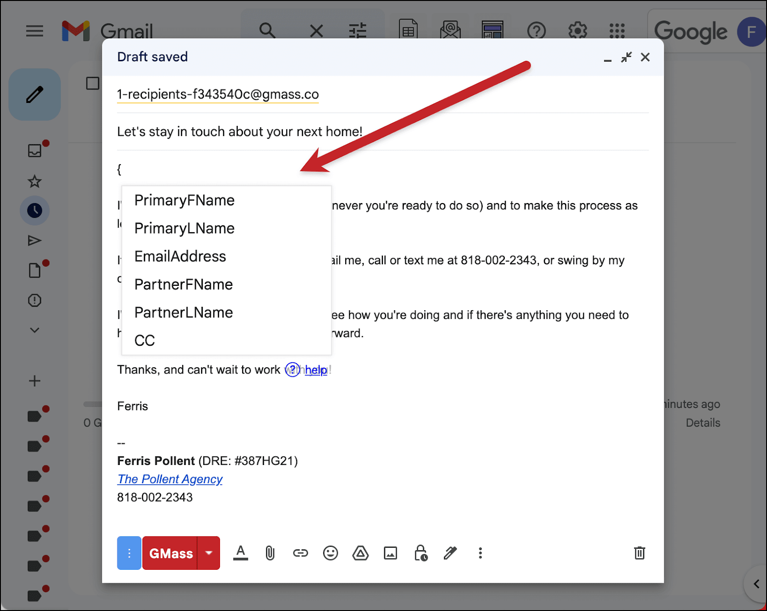This screenshot has height=611, width=767.
Task: Insert files using Google Drive icon
Action: (x=360, y=553)
